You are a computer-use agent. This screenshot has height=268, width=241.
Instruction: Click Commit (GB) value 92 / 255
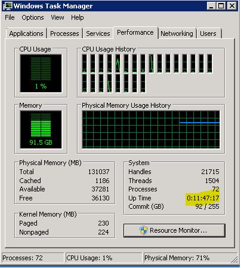pyautogui.click(x=207, y=206)
